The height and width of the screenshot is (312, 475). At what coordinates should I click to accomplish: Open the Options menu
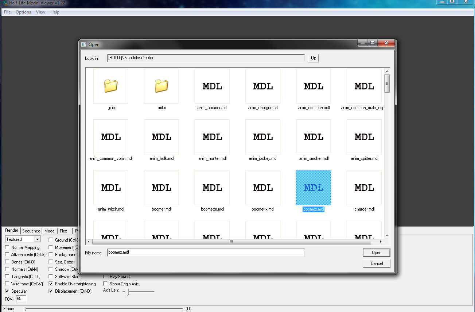coord(23,12)
